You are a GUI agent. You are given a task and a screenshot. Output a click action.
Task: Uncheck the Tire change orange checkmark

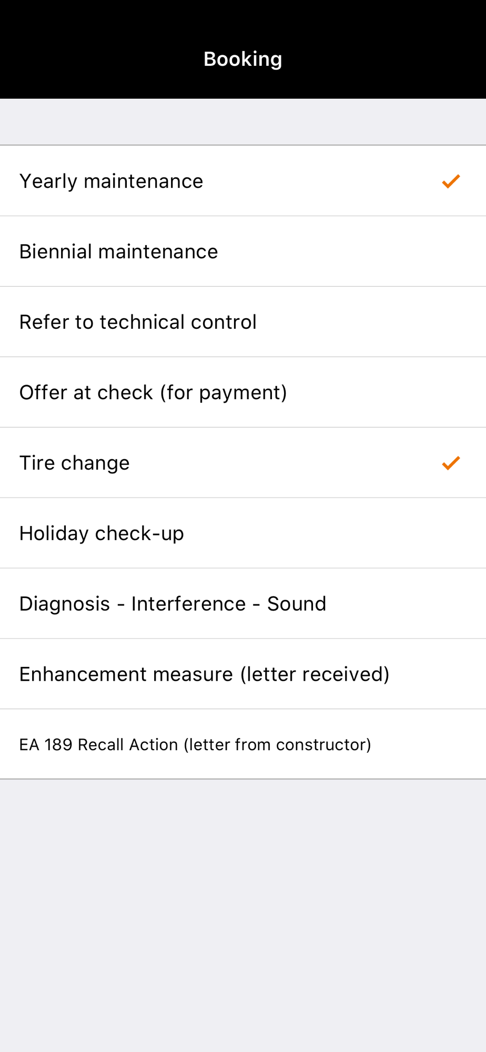tap(451, 463)
